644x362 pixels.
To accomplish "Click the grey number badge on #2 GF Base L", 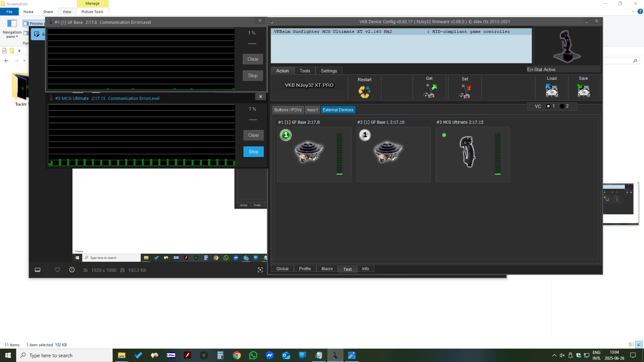I will 365,135.
